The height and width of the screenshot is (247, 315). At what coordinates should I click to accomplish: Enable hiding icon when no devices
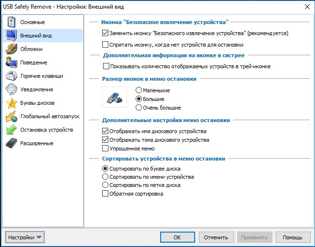tap(106, 45)
